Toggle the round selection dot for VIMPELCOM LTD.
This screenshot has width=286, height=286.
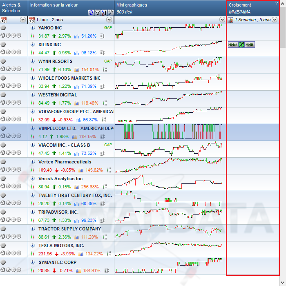3,128
